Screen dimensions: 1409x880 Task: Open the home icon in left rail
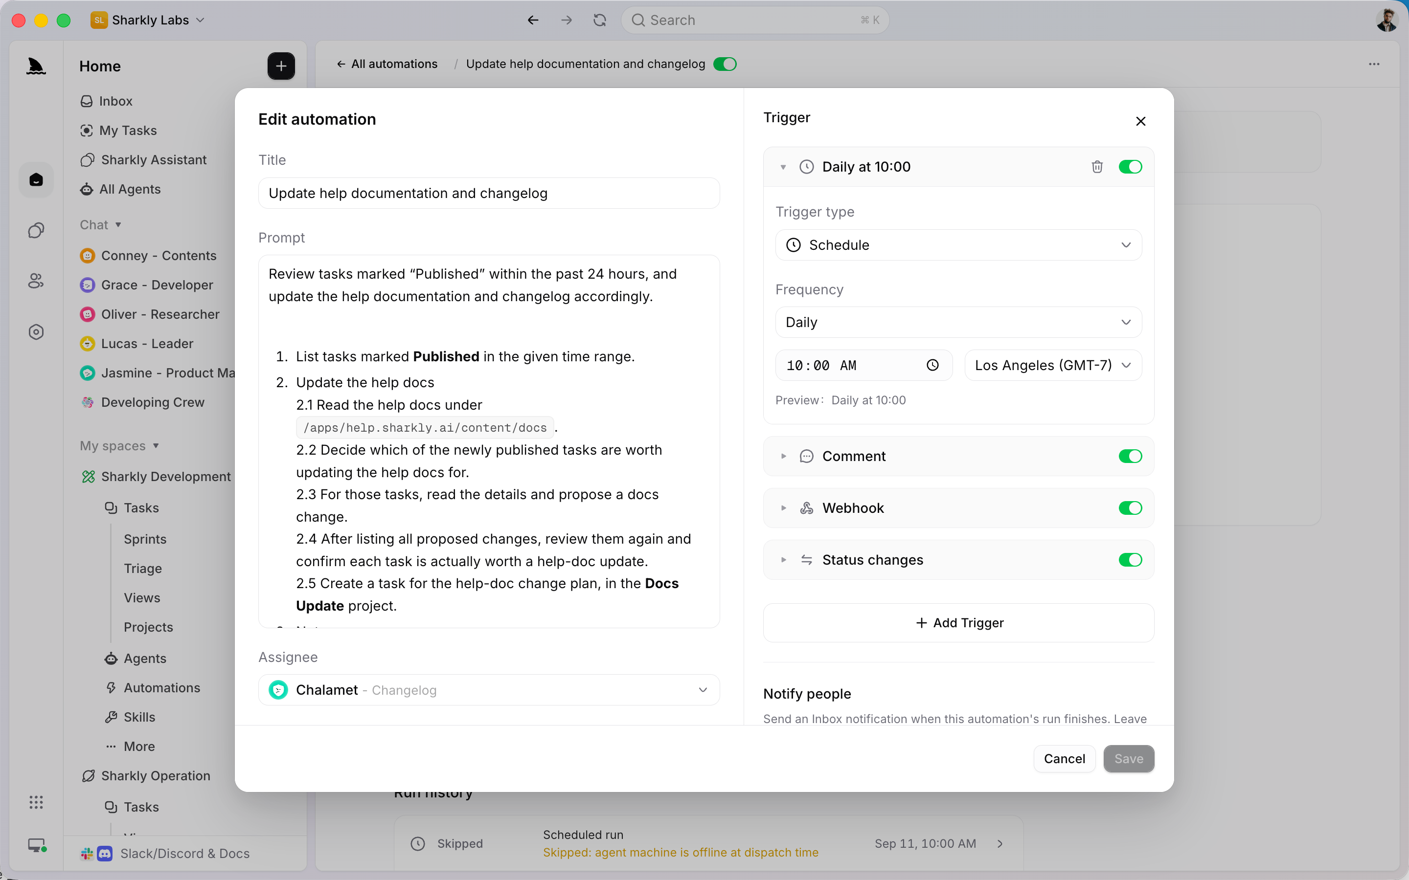click(36, 180)
